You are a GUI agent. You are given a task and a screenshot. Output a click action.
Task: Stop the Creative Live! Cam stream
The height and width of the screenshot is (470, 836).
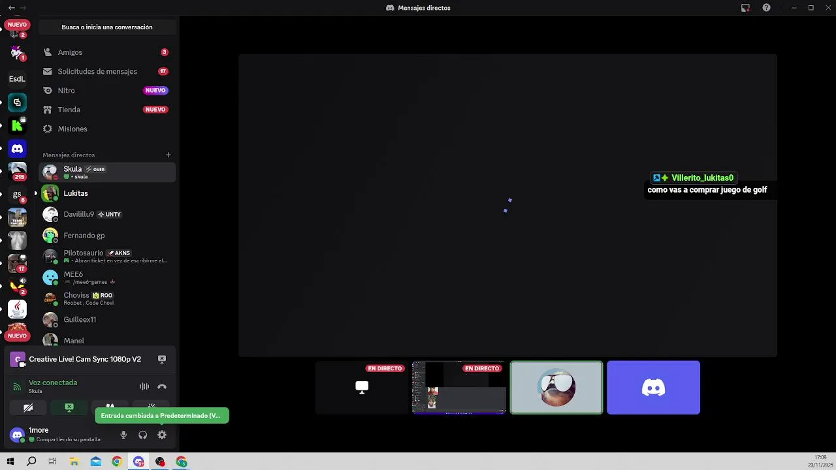tap(162, 359)
